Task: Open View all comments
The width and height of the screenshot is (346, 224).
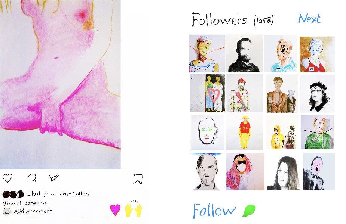Action: [25, 203]
